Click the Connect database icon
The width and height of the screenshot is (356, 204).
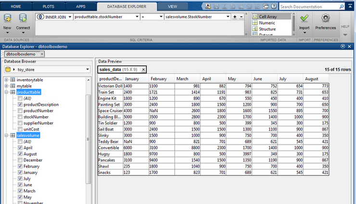23,18
